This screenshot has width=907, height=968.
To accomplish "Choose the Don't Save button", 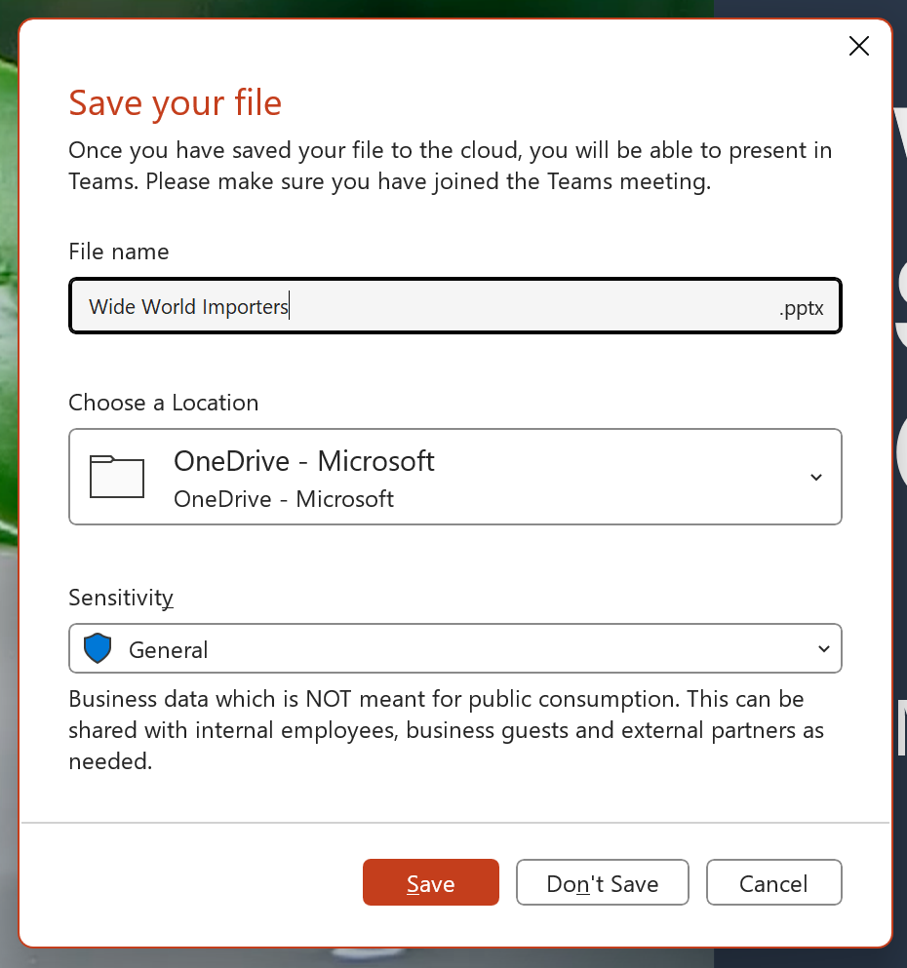I will click(602, 883).
